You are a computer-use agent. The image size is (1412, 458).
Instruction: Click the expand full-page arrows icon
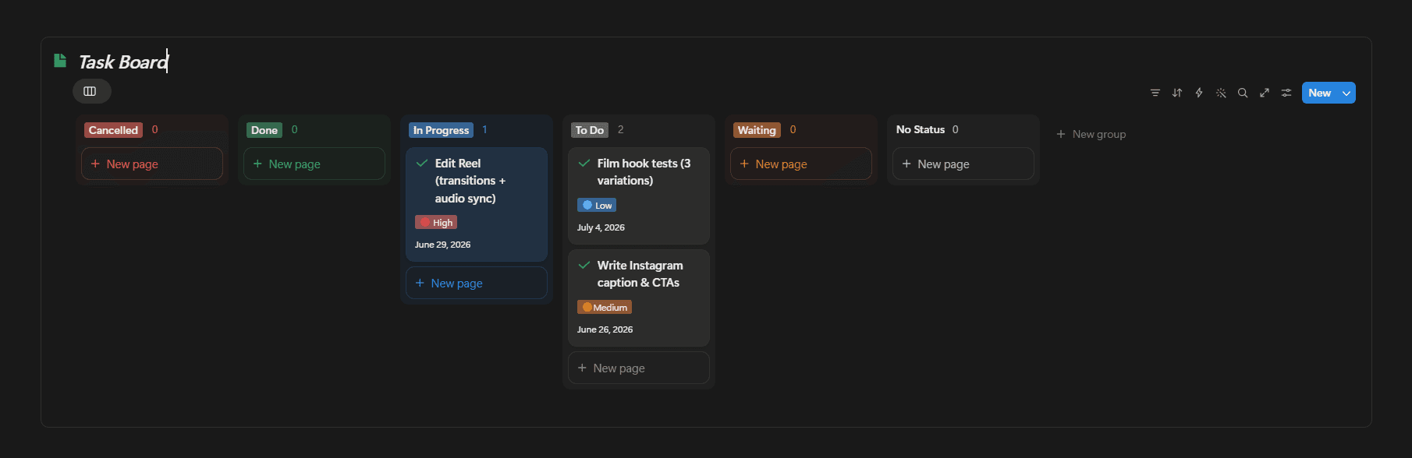[1265, 93]
